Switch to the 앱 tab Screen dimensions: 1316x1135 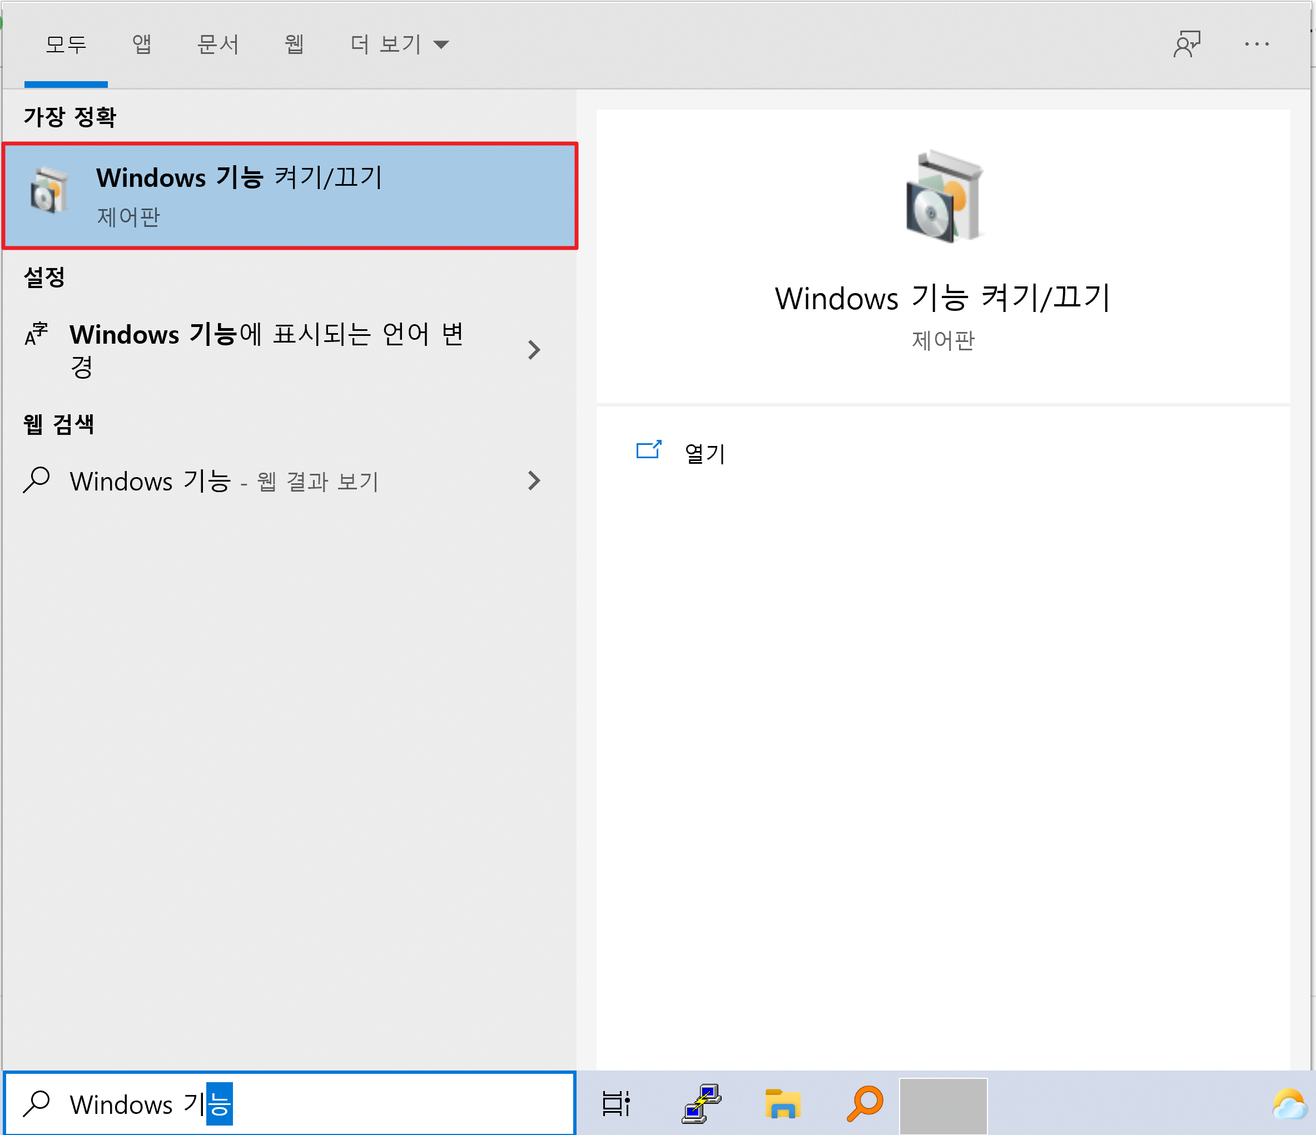pyautogui.click(x=141, y=44)
